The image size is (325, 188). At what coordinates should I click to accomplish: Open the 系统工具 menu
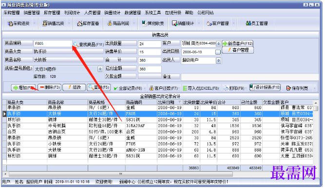tap(153, 13)
